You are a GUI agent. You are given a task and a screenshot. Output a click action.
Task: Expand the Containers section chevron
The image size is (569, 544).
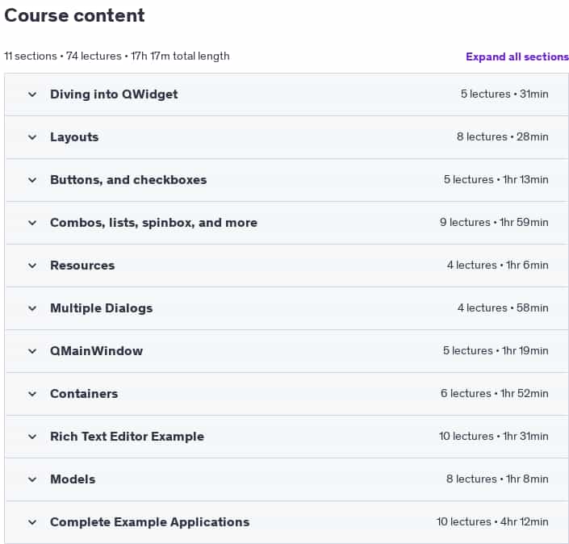32,394
